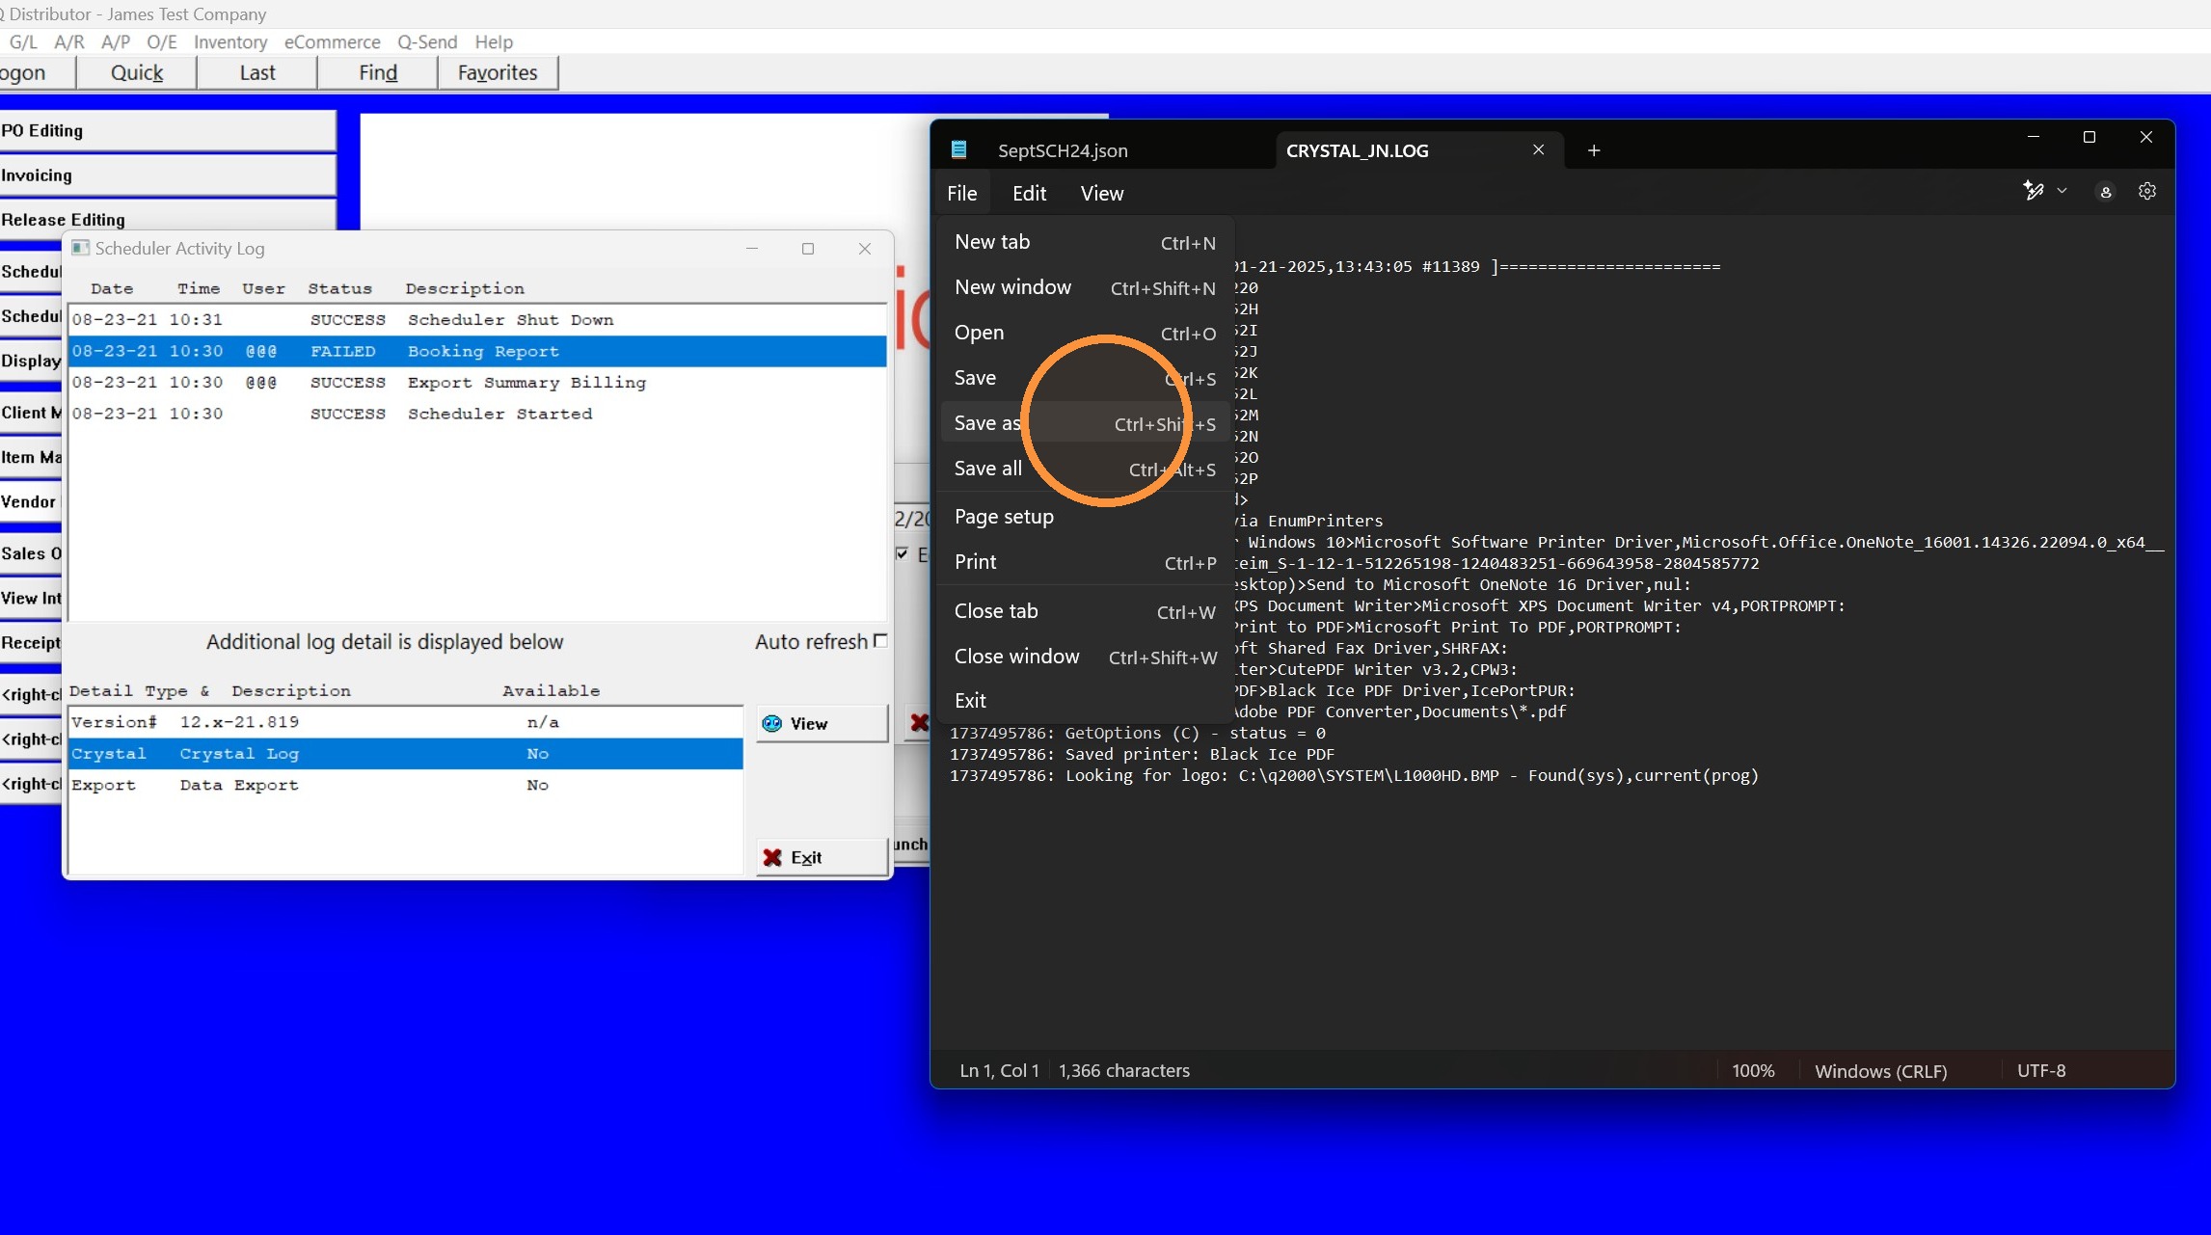Click the View button in Scheduler Activity Log
2211x1235 pixels.
[x=822, y=723]
